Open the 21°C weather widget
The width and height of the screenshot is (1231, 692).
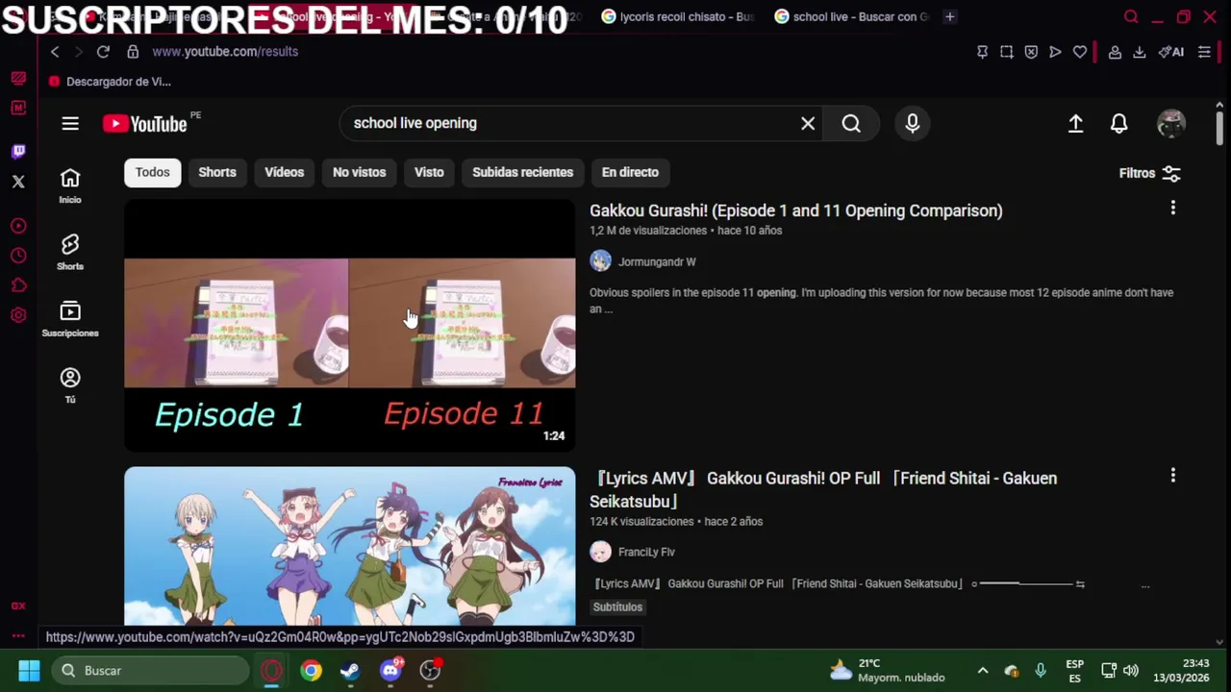(888, 671)
